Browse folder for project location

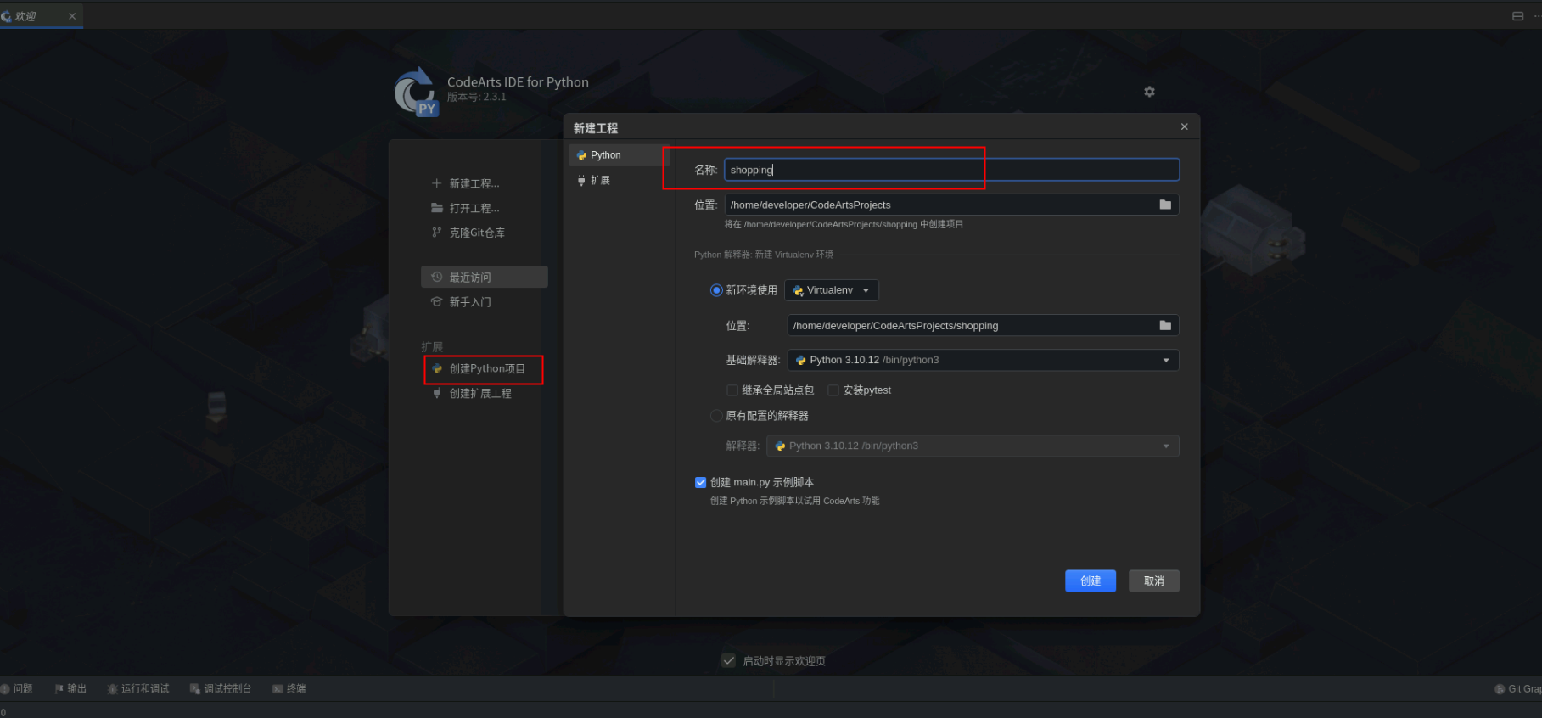point(1165,205)
